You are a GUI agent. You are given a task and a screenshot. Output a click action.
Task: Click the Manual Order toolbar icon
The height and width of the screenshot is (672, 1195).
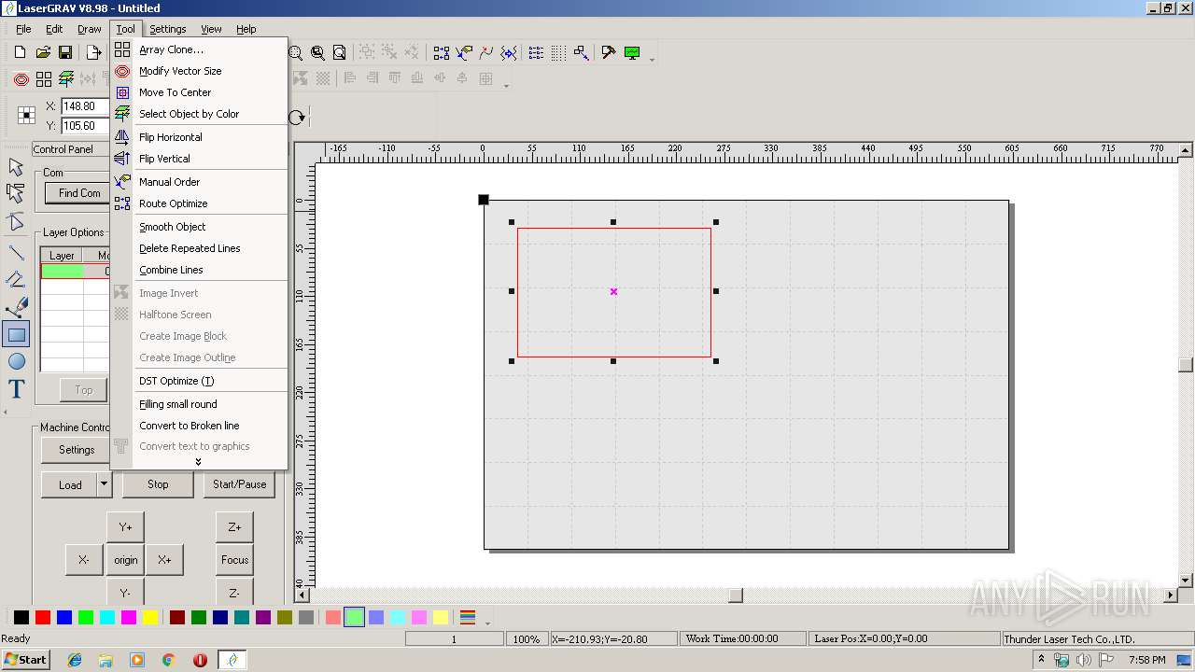point(464,53)
